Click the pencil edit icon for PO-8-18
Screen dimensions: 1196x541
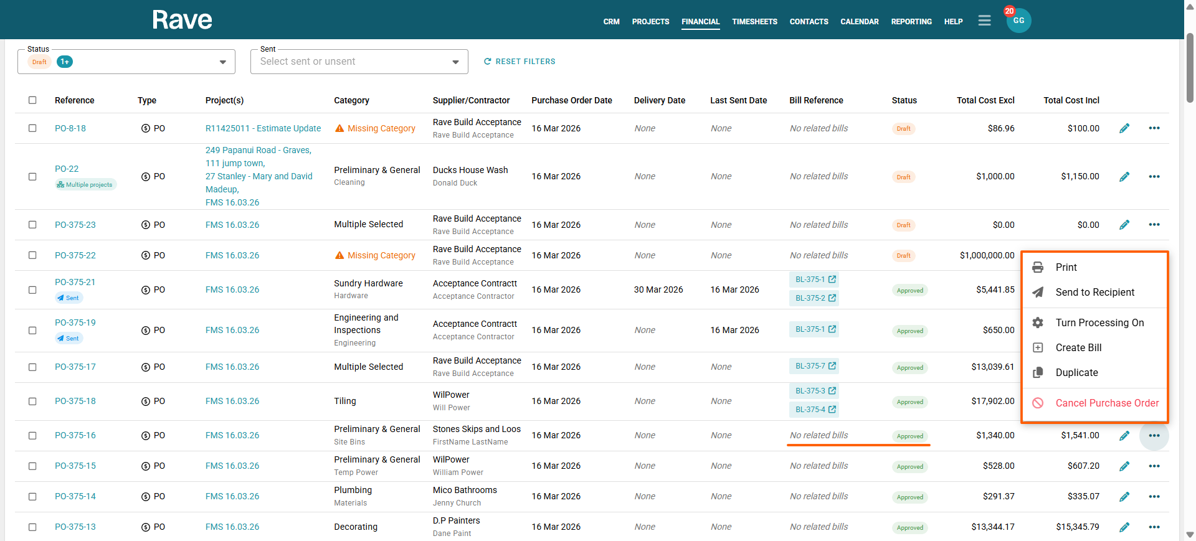1124,128
